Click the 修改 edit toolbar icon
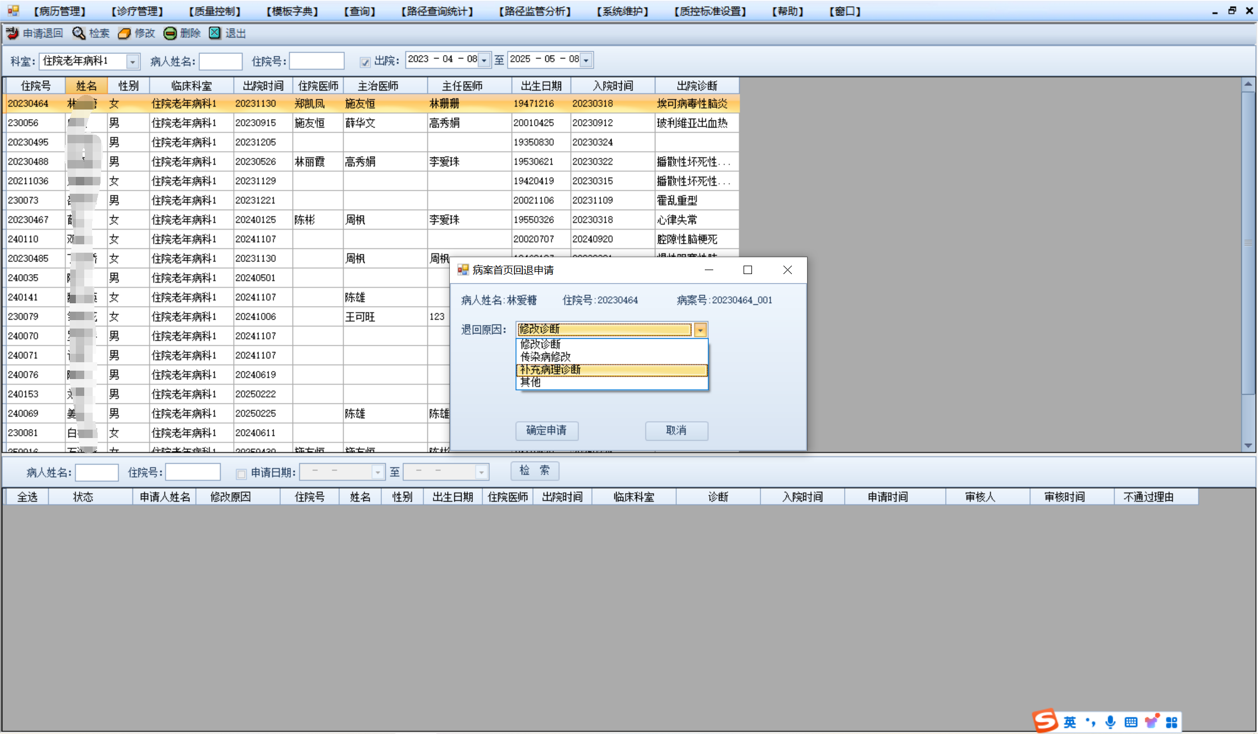The width and height of the screenshot is (1258, 734). coord(125,34)
